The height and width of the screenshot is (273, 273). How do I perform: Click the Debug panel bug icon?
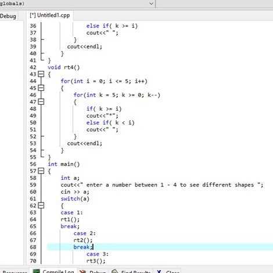coord(82,271)
